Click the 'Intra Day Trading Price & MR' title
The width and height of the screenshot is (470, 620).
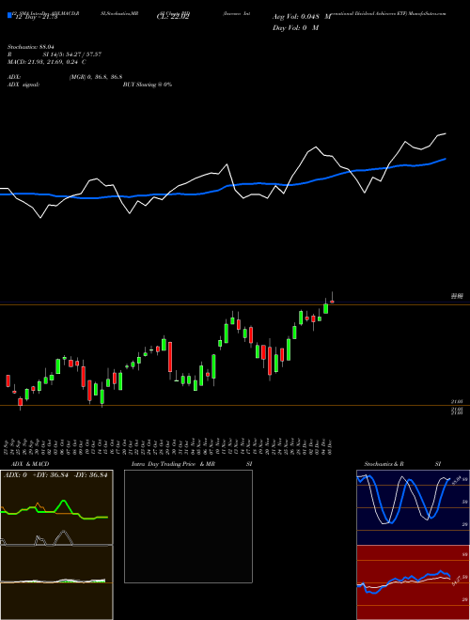tap(173, 464)
